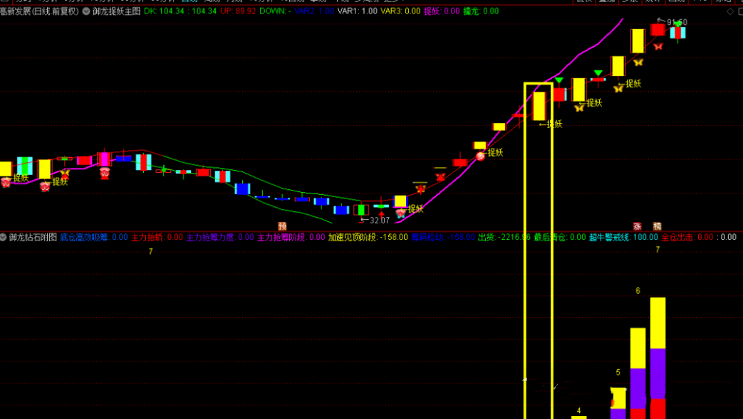Expand the 御龙钻石附图 indicator dropdown

point(4,237)
